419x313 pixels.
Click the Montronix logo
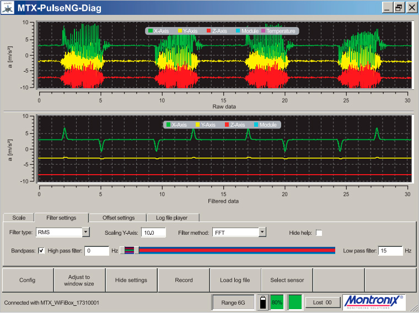(x=373, y=302)
